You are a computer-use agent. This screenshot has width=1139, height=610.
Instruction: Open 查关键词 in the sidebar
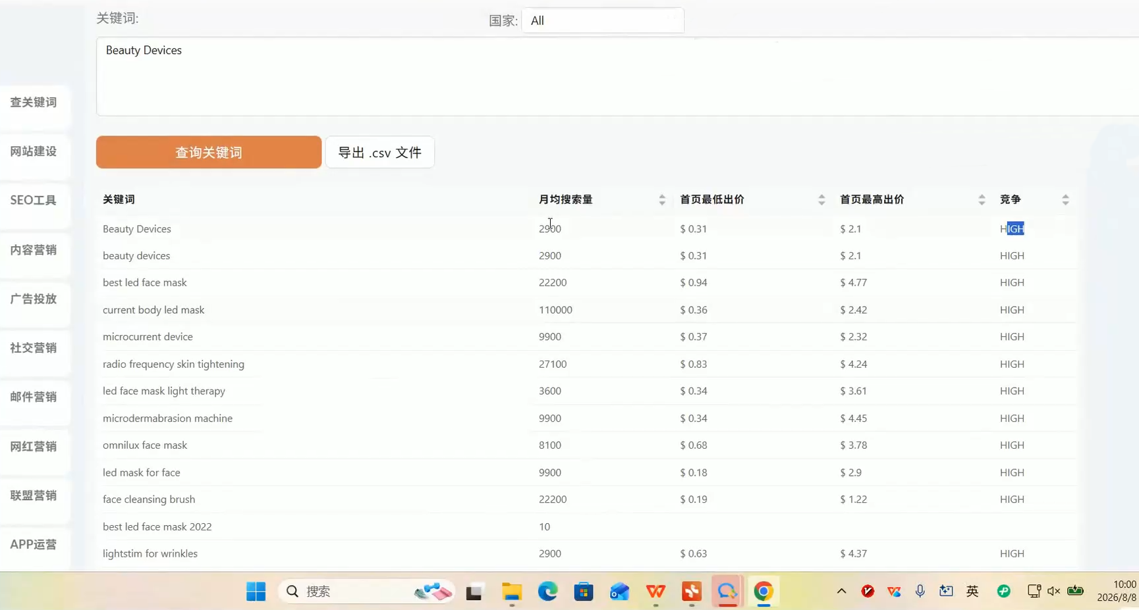34,103
